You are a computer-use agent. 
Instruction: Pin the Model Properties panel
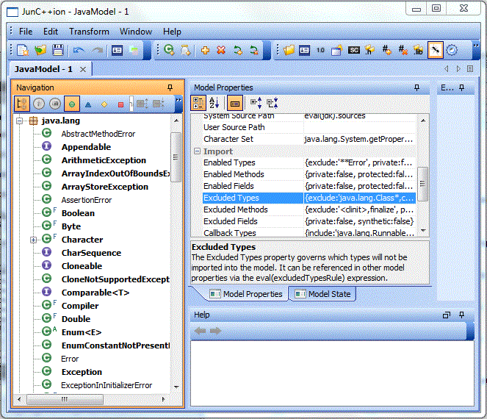coord(416,87)
